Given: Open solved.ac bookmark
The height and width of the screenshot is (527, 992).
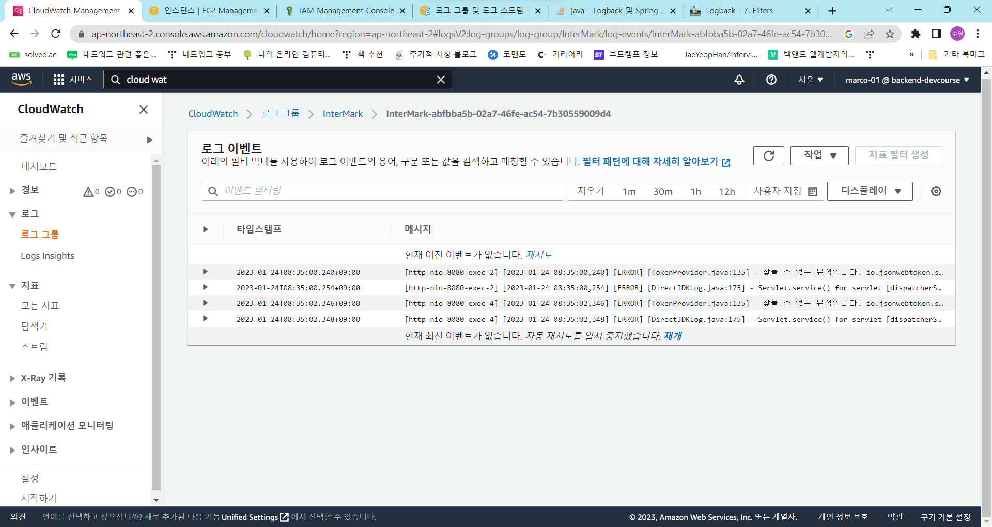Looking at the screenshot, I should 33,54.
